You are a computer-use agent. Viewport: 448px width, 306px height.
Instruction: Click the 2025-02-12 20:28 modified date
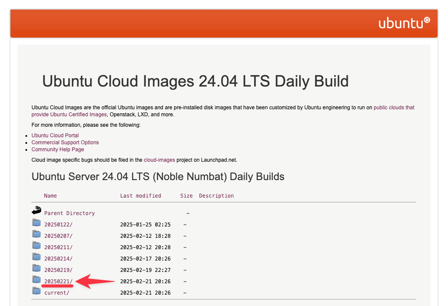145,247
